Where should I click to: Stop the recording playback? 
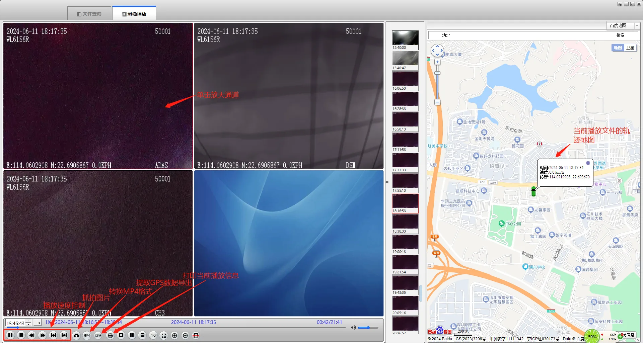click(21, 335)
